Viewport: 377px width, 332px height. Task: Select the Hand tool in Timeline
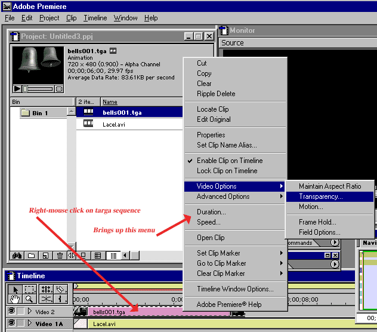click(16, 299)
